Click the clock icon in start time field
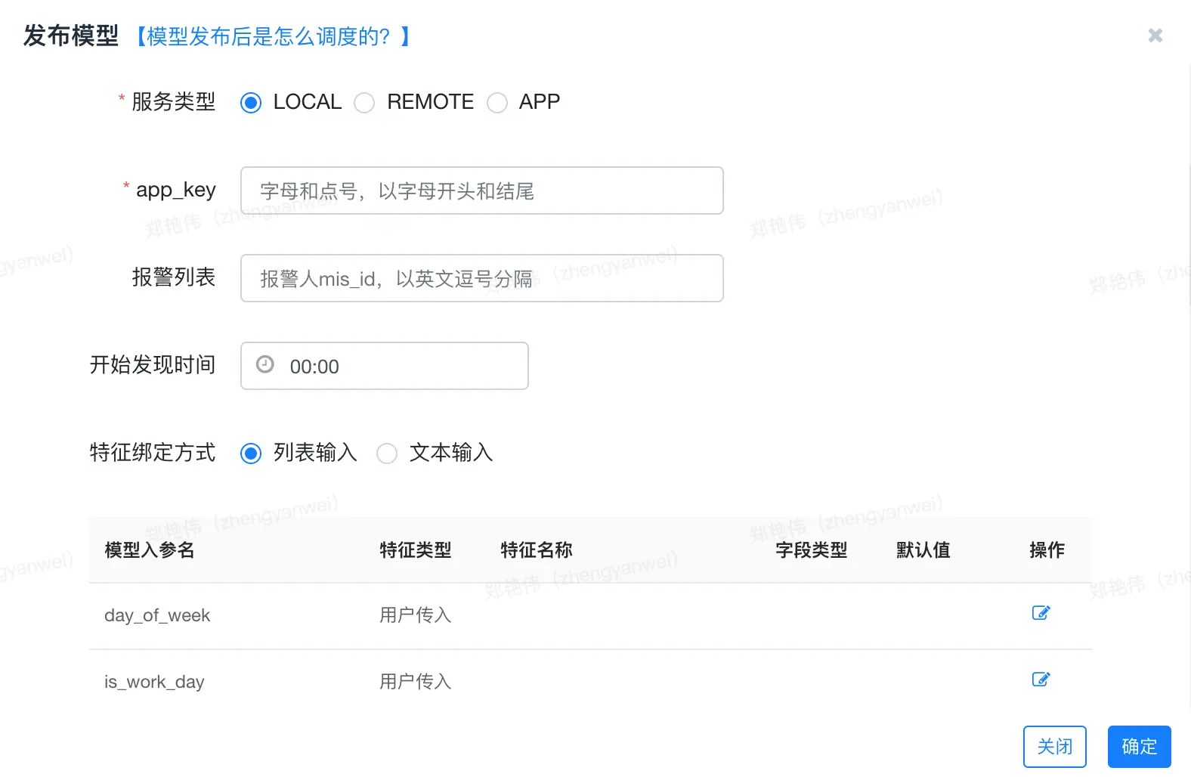The image size is (1191, 777). 265,364
